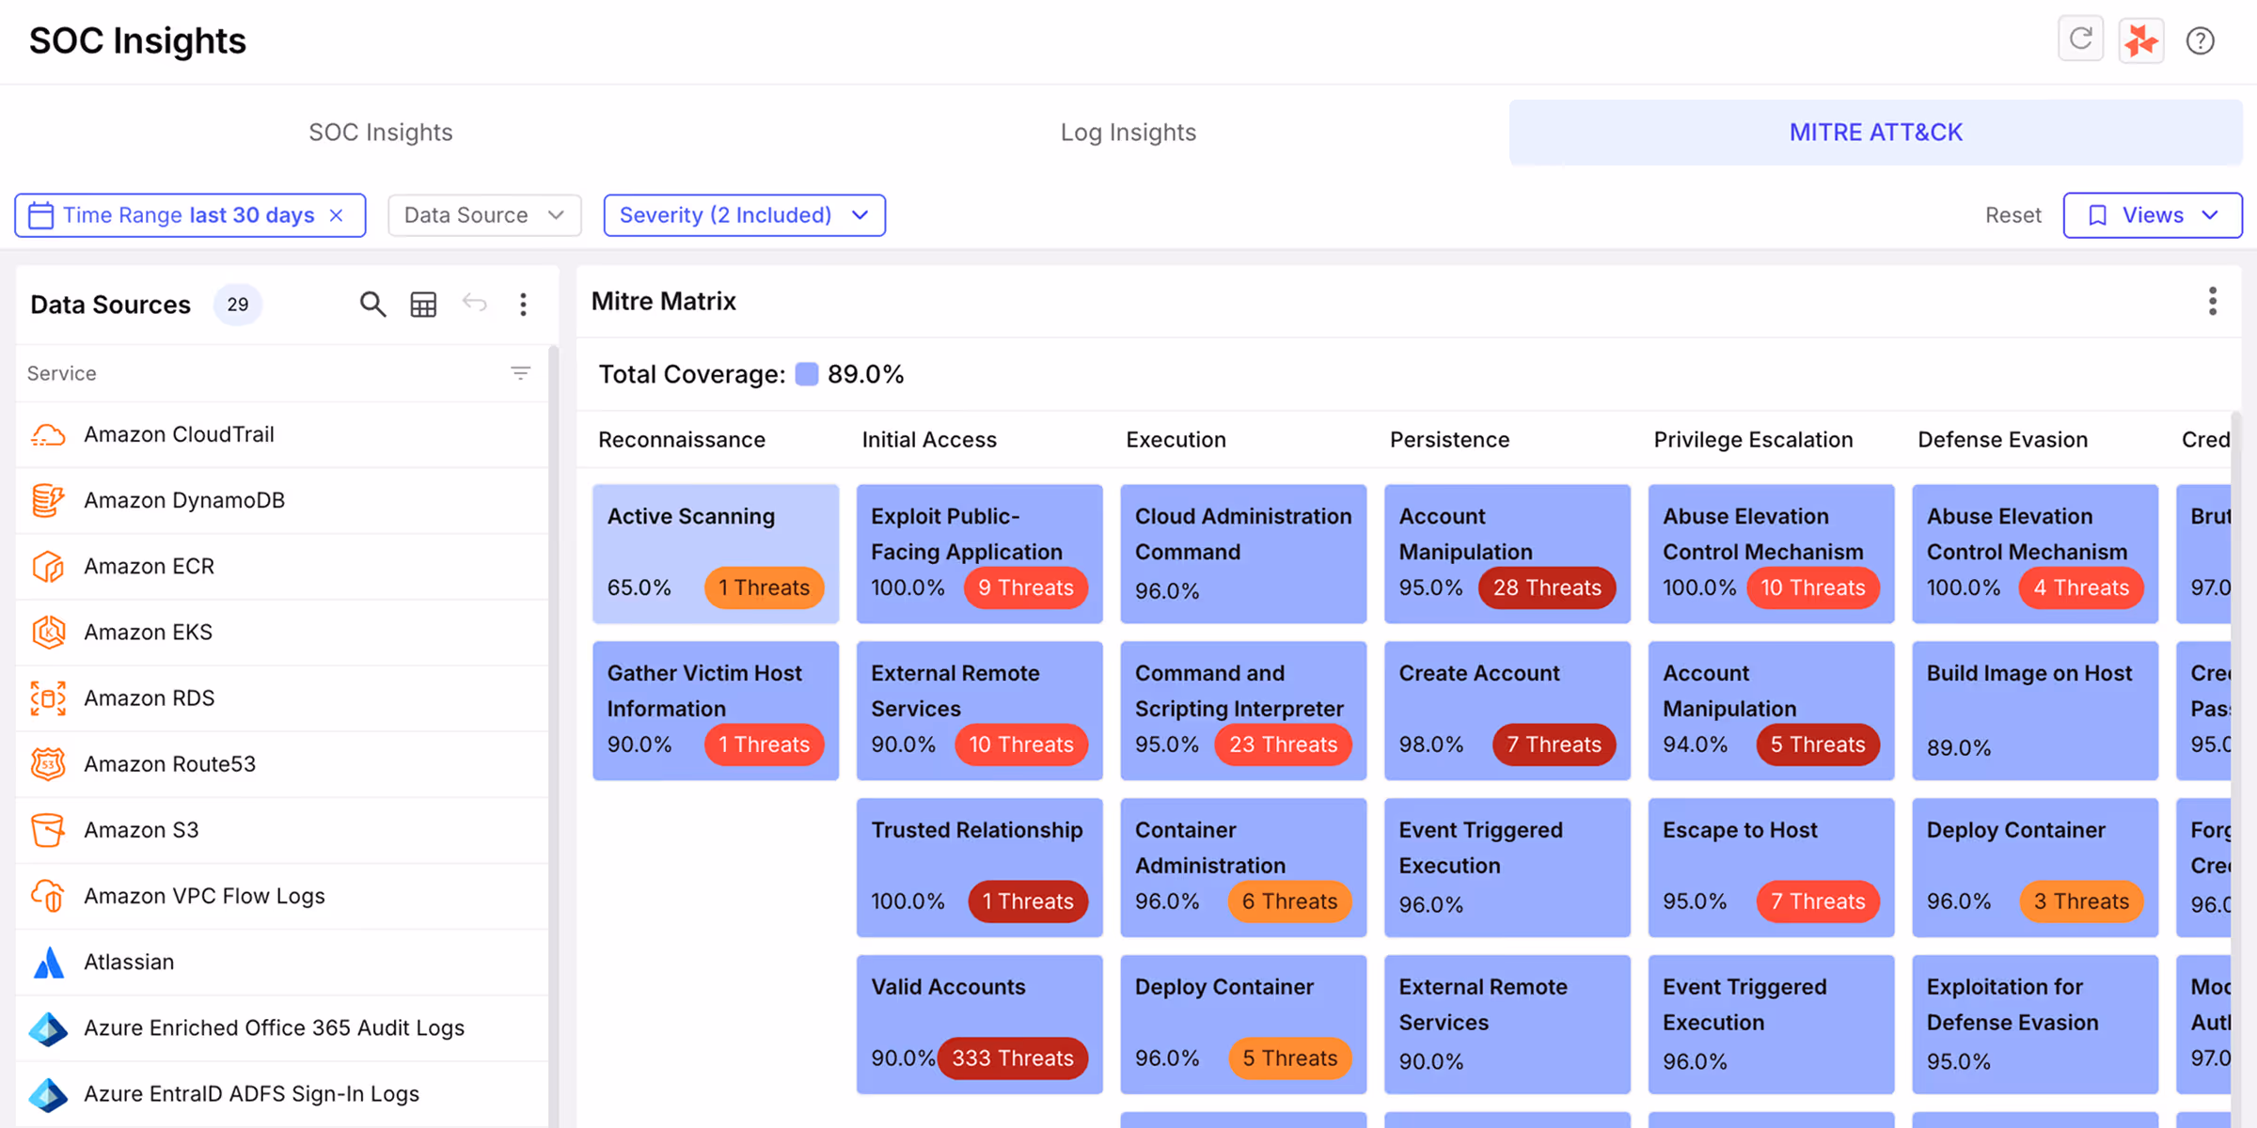The width and height of the screenshot is (2257, 1128).
Task: Click the 333 Threats badge on Valid Accounts
Action: pos(1013,1058)
